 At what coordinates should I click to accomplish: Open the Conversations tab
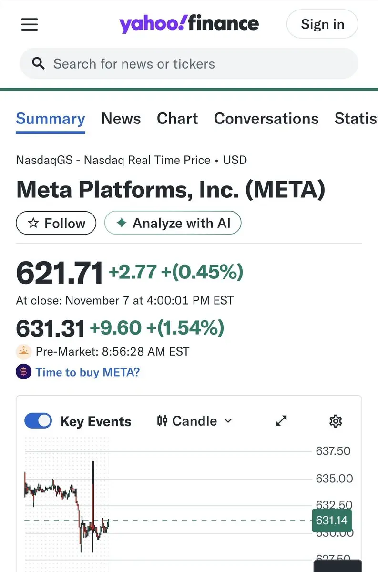(266, 119)
